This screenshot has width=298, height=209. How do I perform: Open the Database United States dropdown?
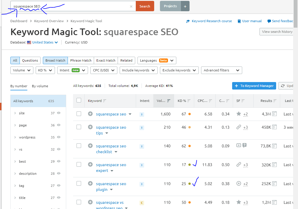43,42
